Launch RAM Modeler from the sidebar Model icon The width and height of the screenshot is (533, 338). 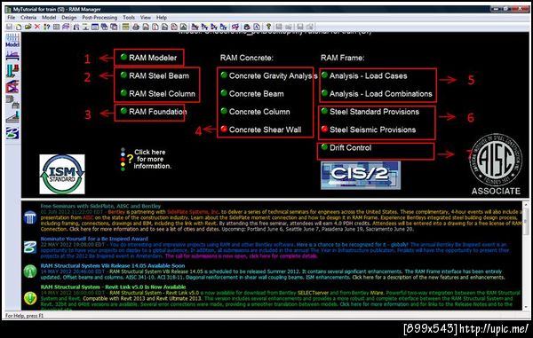coord(12,41)
